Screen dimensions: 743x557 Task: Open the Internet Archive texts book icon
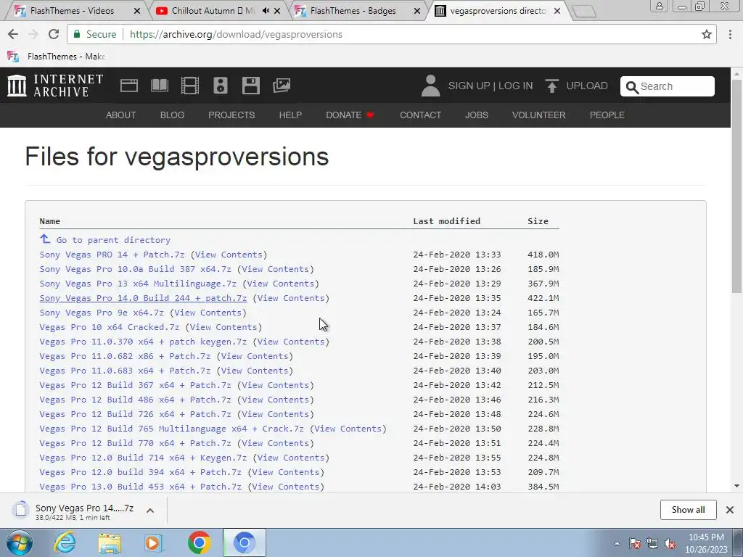tap(159, 86)
